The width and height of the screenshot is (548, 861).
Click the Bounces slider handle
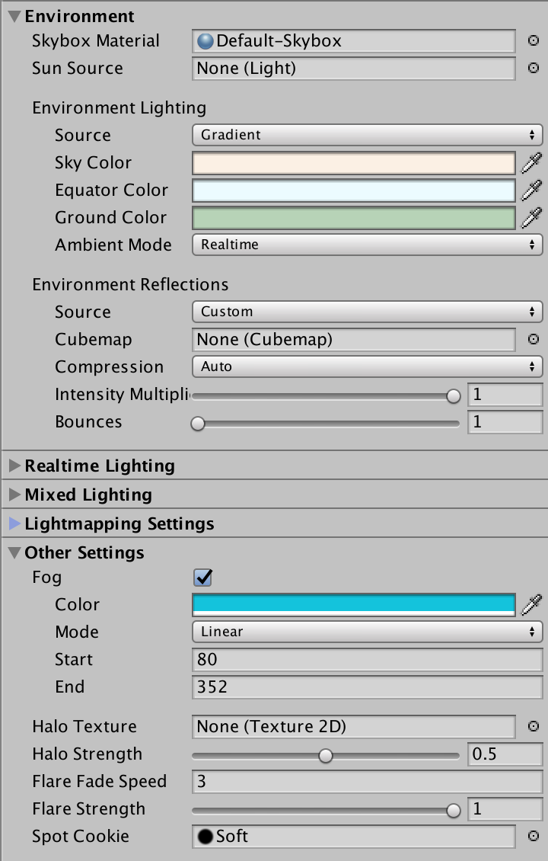(x=197, y=424)
